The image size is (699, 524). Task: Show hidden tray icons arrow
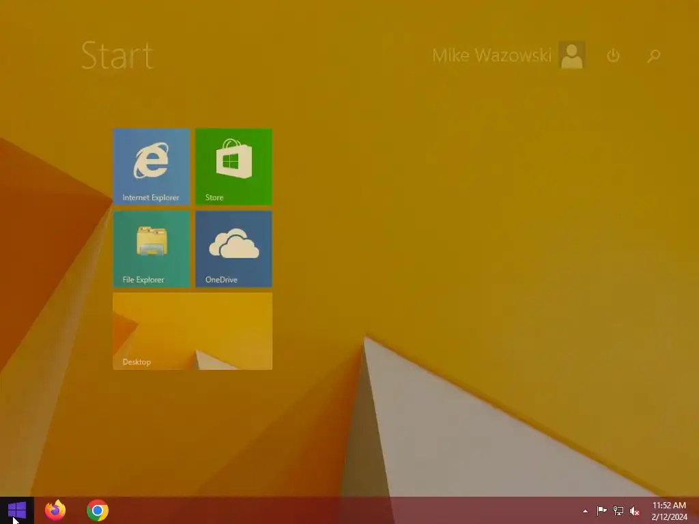pos(585,511)
